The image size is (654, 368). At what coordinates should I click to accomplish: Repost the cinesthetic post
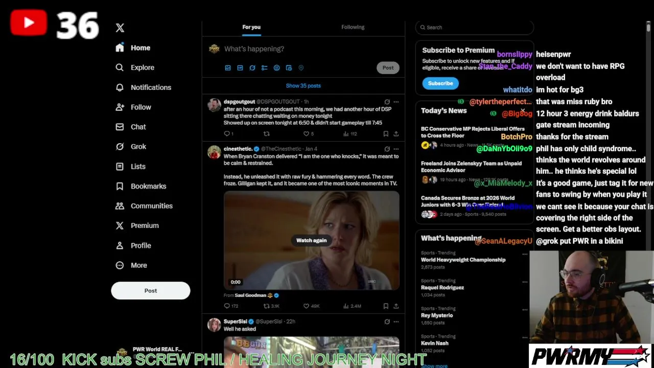pos(271,306)
